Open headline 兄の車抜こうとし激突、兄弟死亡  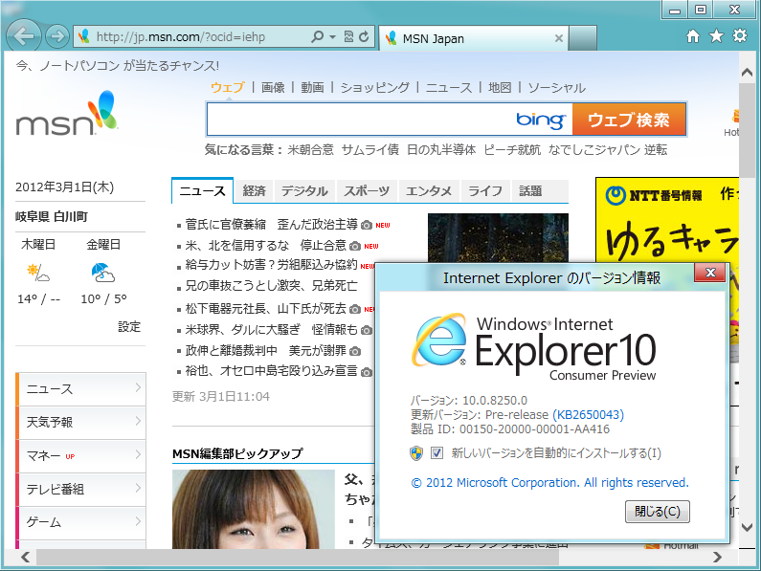271,285
